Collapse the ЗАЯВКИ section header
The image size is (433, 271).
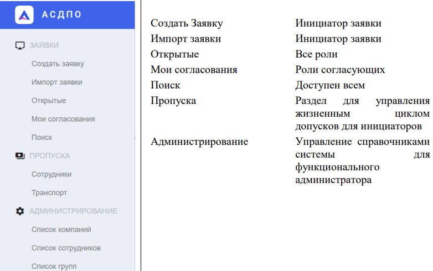(44, 45)
